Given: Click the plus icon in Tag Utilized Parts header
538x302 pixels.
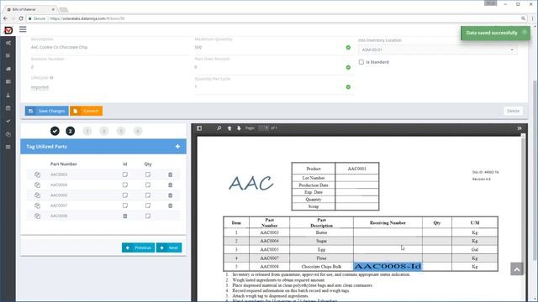Looking at the screenshot, I should tap(177, 147).
